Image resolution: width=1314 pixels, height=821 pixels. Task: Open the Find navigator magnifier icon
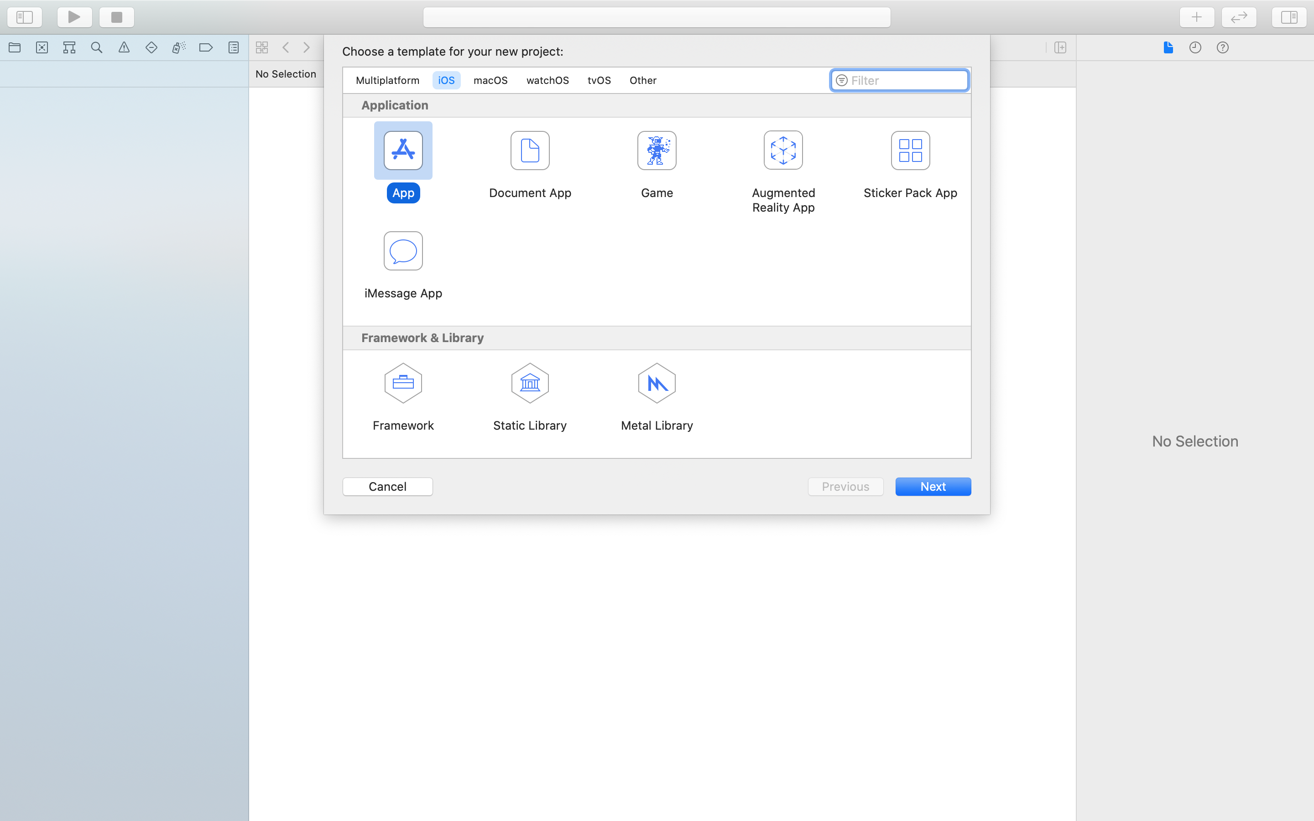coord(97,48)
